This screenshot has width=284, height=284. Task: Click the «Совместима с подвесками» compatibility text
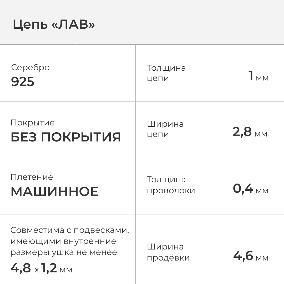(70, 230)
